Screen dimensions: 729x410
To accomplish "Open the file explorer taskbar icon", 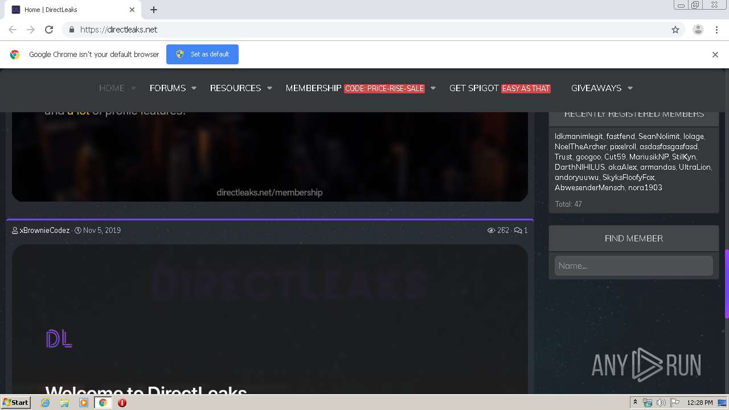I will 64,403.
